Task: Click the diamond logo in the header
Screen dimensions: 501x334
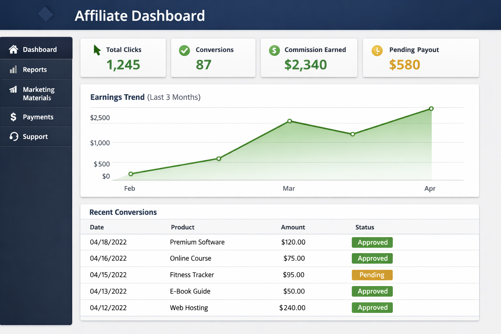Action: point(46,14)
